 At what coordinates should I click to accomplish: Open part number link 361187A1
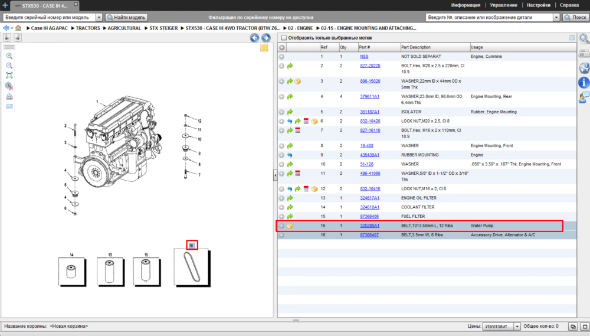(369, 112)
